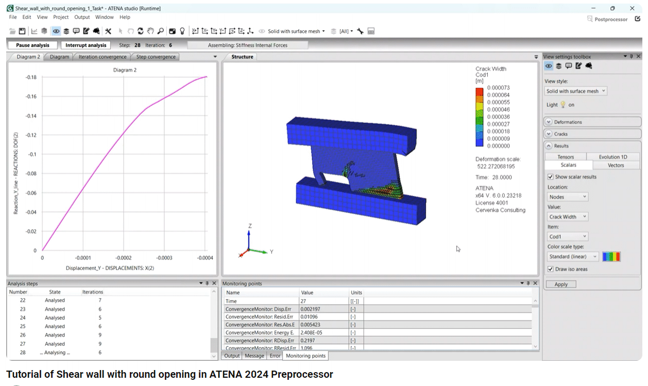This screenshot has width=648, height=386.
Task: Click the camera snapshot icon in the main toolbar
Action: pyautogui.click(x=172, y=31)
